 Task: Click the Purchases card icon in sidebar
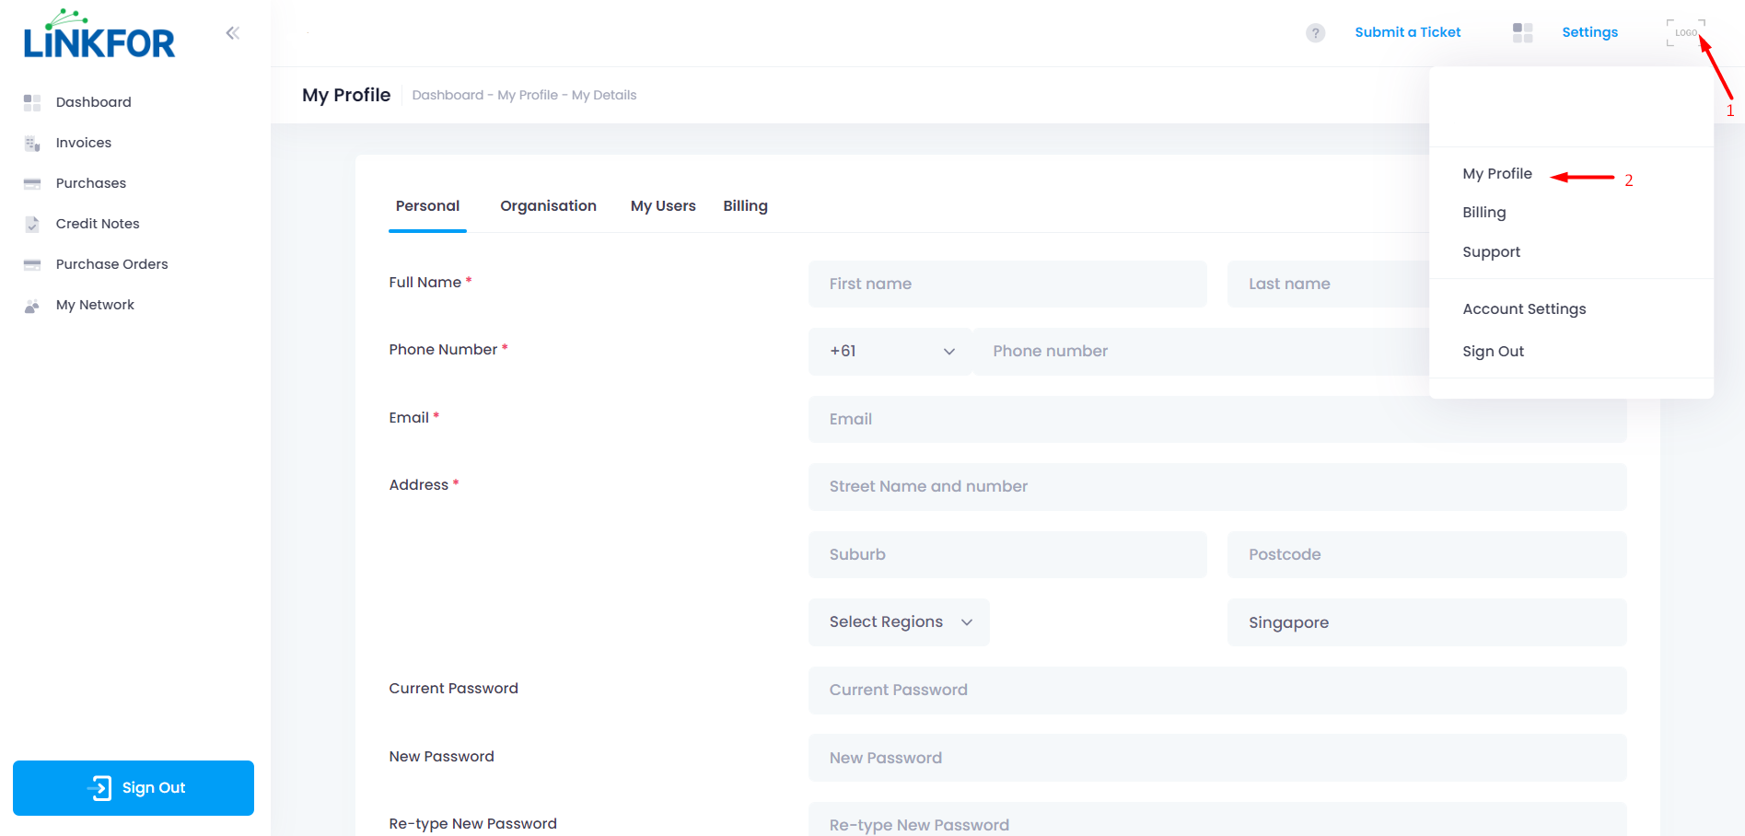click(32, 183)
